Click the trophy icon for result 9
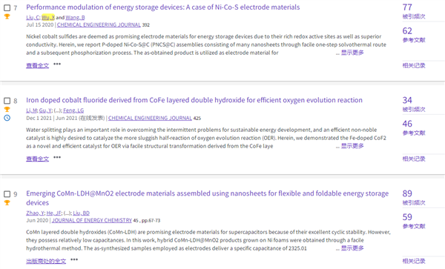445x269 pixels. 7,202
